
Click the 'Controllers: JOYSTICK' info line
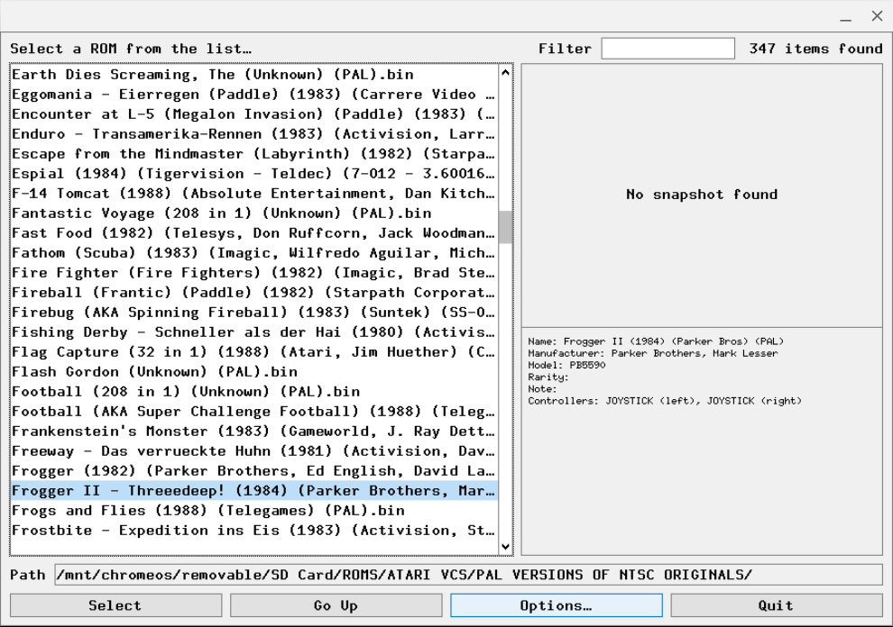point(665,401)
